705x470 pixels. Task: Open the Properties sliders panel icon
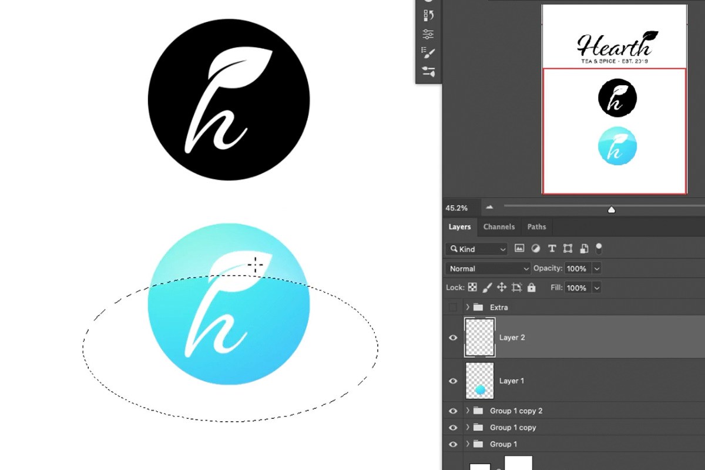point(428,33)
